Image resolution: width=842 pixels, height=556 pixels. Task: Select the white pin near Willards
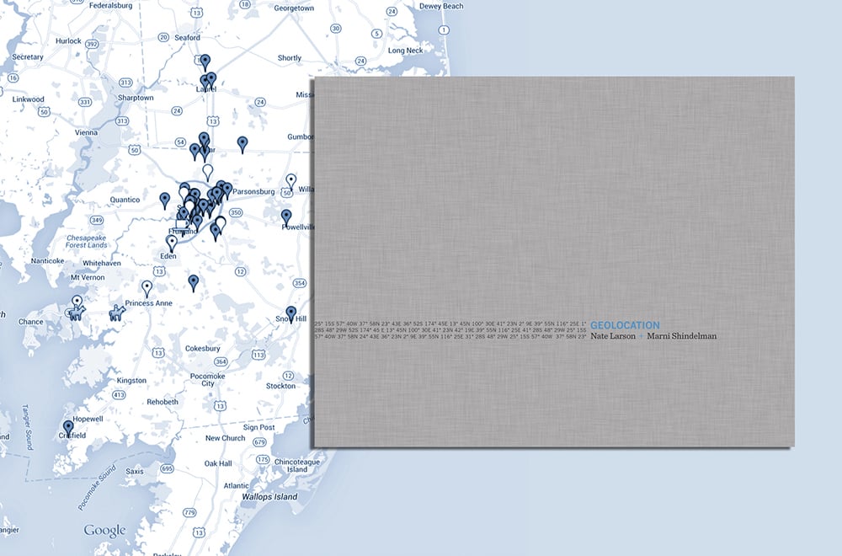[290, 182]
